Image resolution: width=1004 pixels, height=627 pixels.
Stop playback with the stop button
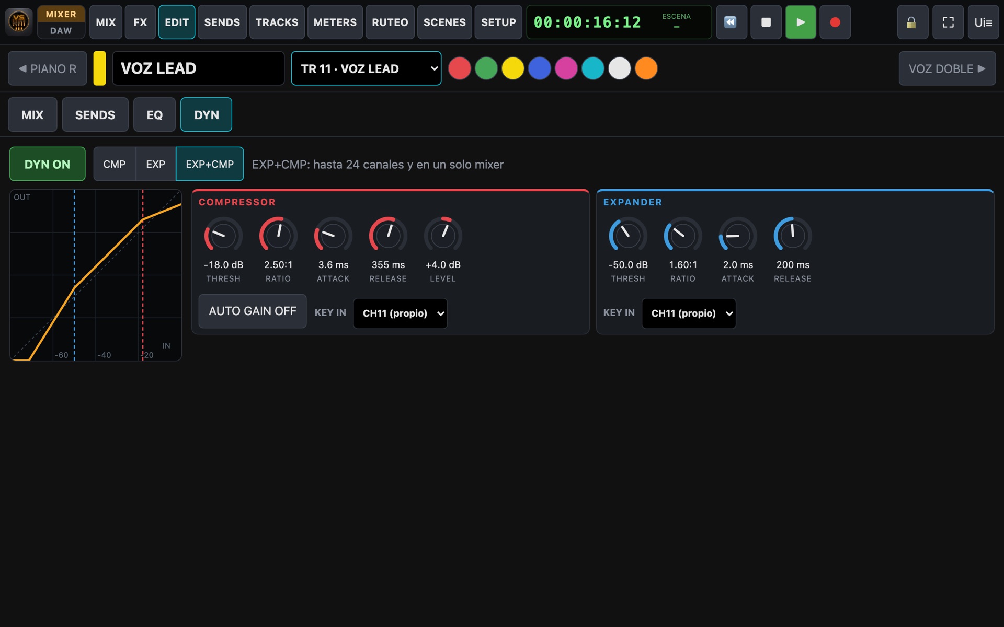(x=766, y=22)
